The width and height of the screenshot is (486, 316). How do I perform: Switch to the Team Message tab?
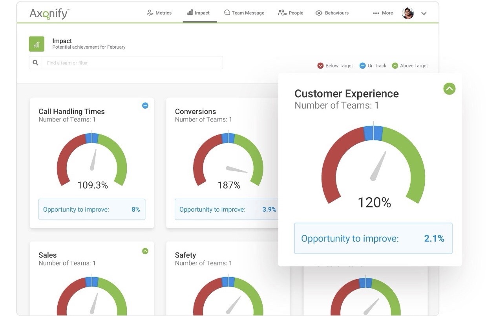click(244, 13)
